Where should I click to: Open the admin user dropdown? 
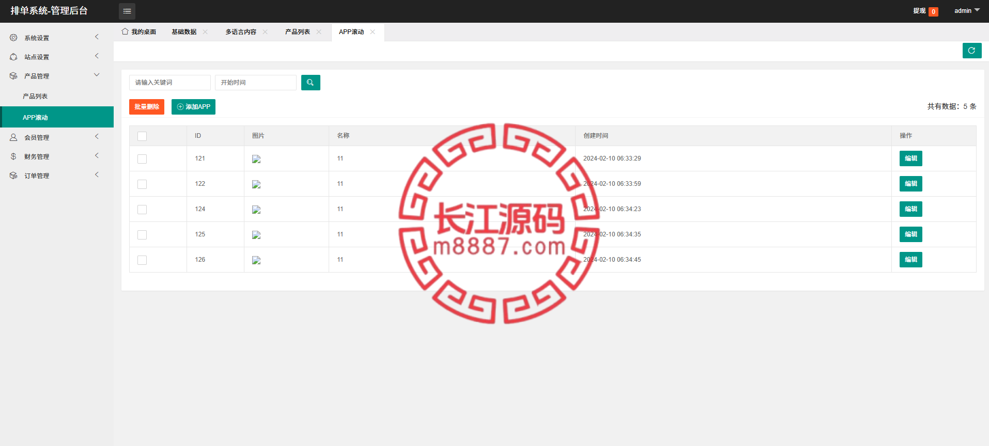click(x=967, y=11)
